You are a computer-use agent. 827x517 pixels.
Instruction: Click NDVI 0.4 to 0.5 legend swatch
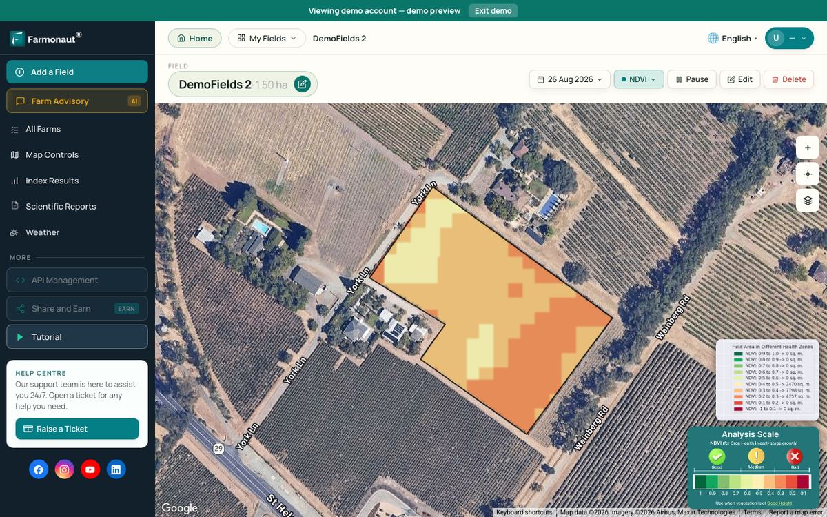coord(738,384)
